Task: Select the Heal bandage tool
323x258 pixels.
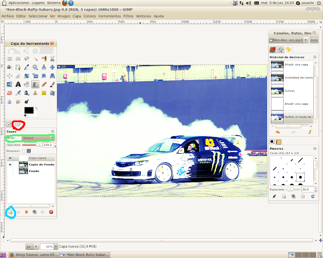Action: pos(44,93)
